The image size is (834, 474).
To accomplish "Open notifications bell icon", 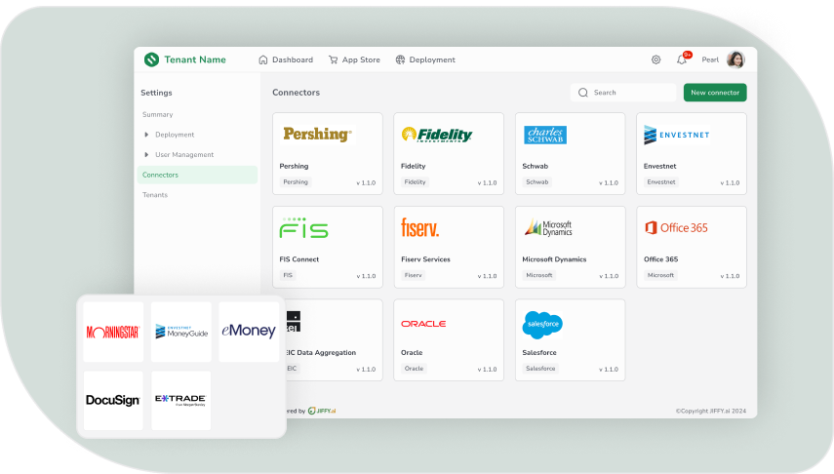I will tap(682, 60).
